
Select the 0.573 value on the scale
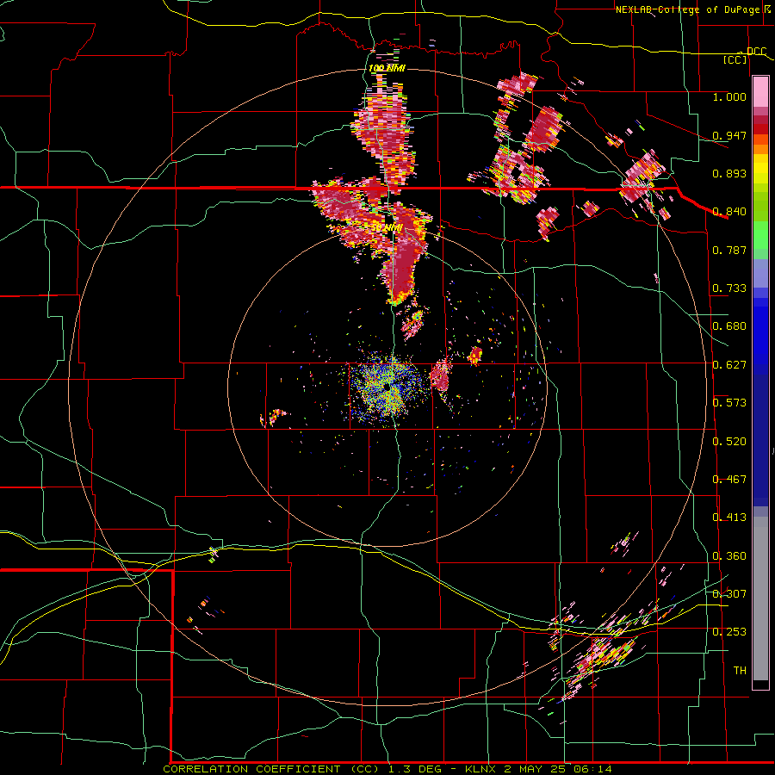[x=729, y=403]
